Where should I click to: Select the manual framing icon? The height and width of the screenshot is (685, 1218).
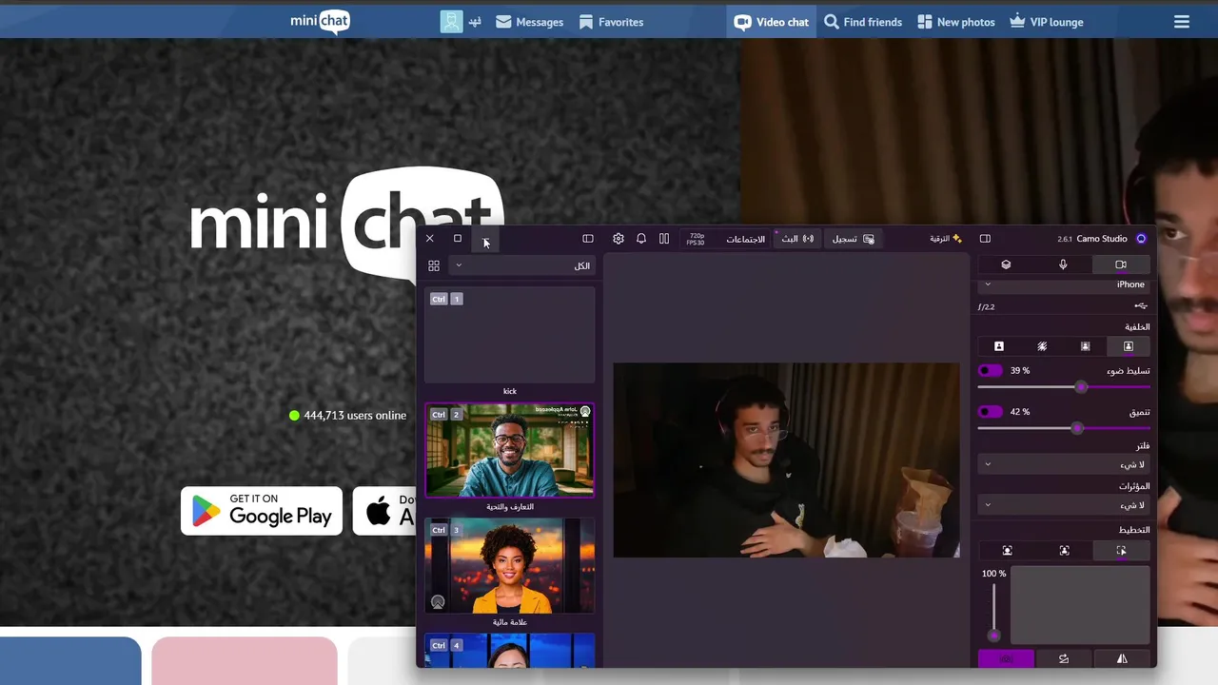tap(1121, 551)
